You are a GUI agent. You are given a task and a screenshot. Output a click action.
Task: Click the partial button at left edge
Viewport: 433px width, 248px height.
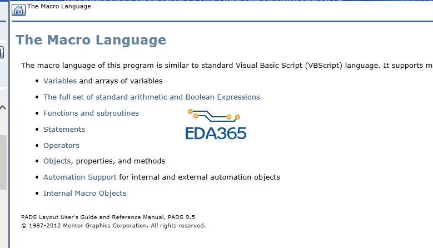pyautogui.click(x=2, y=53)
